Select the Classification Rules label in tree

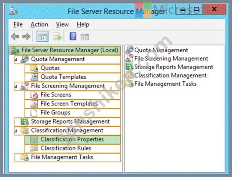(x=66, y=148)
